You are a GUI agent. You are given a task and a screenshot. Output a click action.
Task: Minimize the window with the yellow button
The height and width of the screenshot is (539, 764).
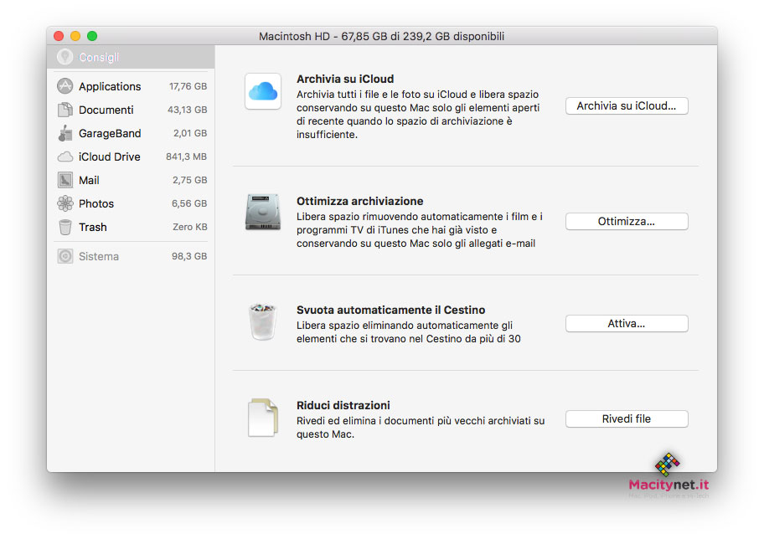coord(75,36)
